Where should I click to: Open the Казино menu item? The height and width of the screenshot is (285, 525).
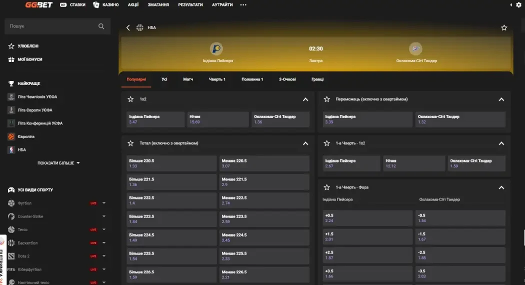pos(106,4)
